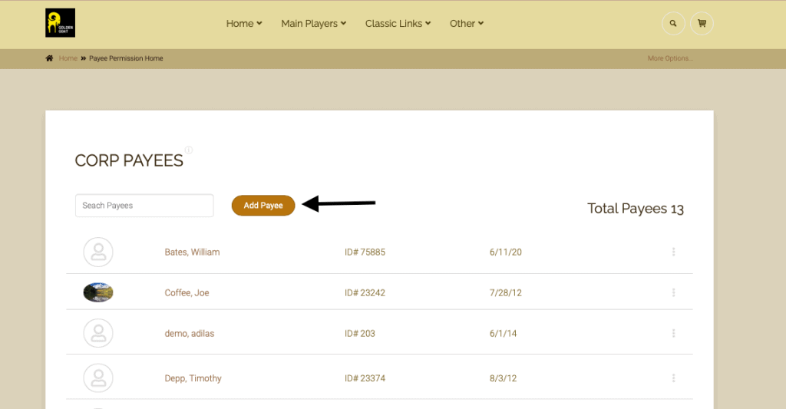This screenshot has height=409, width=786.
Task: Click Coffee, Joe profile photo
Action: (x=98, y=292)
